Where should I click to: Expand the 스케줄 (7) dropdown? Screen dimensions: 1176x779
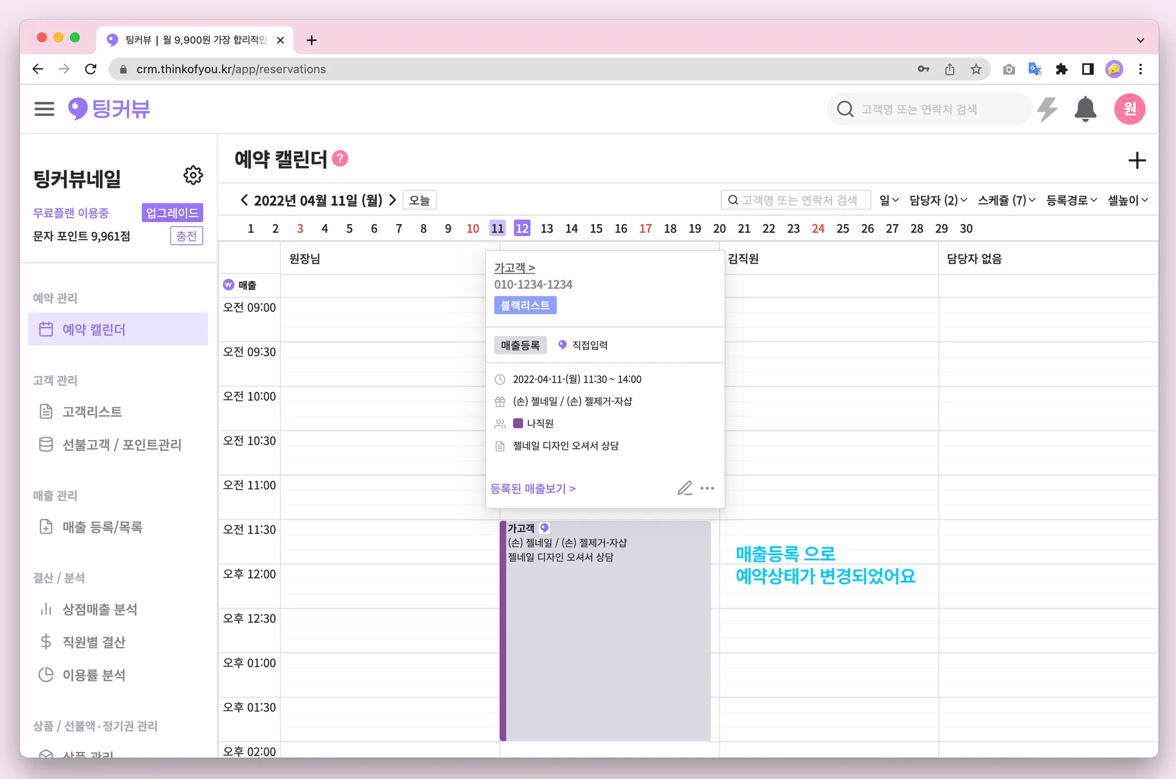(x=1006, y=200)
